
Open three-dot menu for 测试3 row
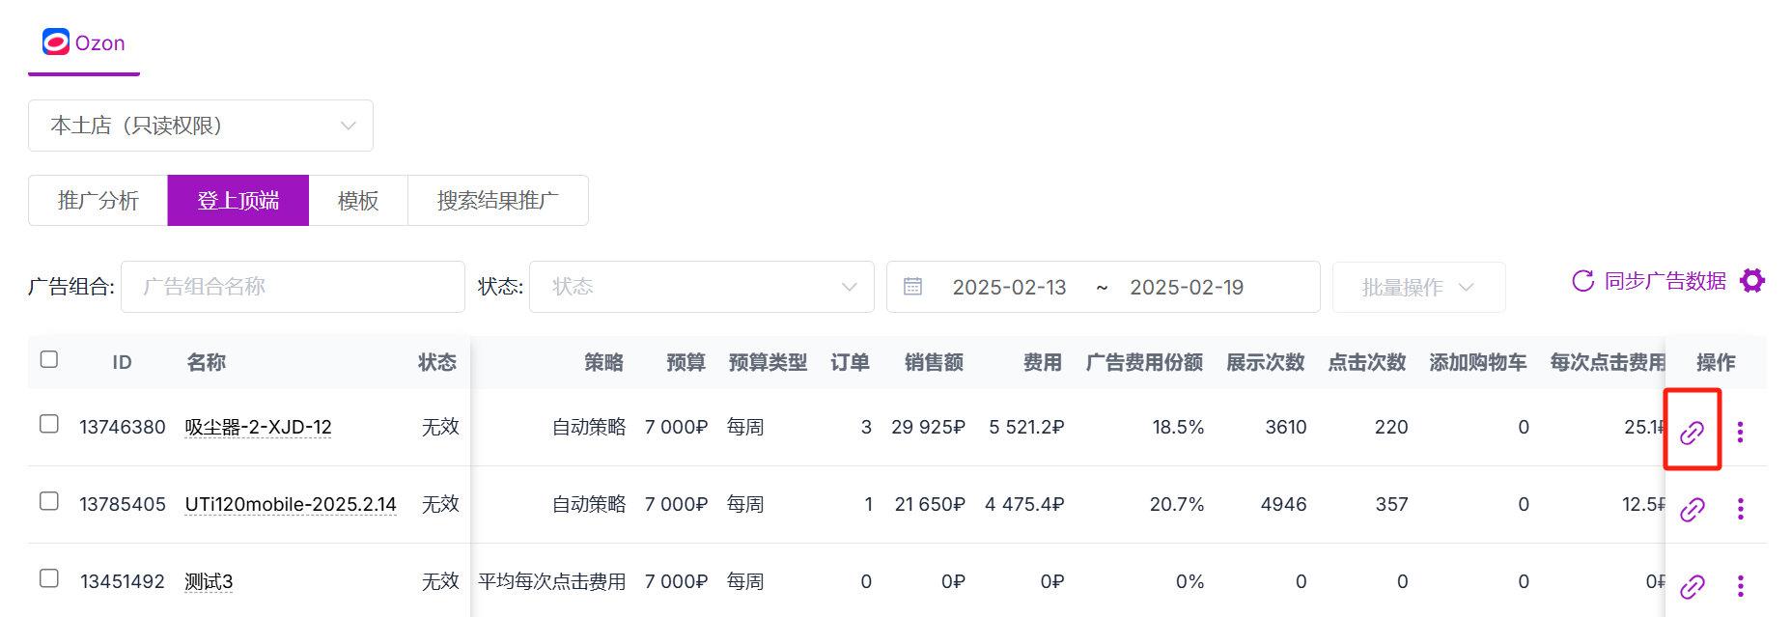1740,586
